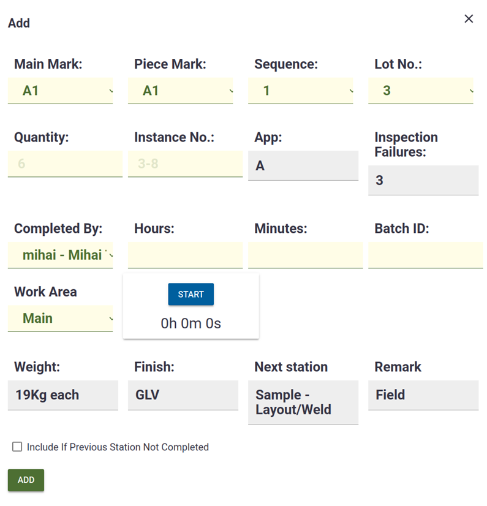
Task: Click the green ADD button
Action: click(26, 480)
